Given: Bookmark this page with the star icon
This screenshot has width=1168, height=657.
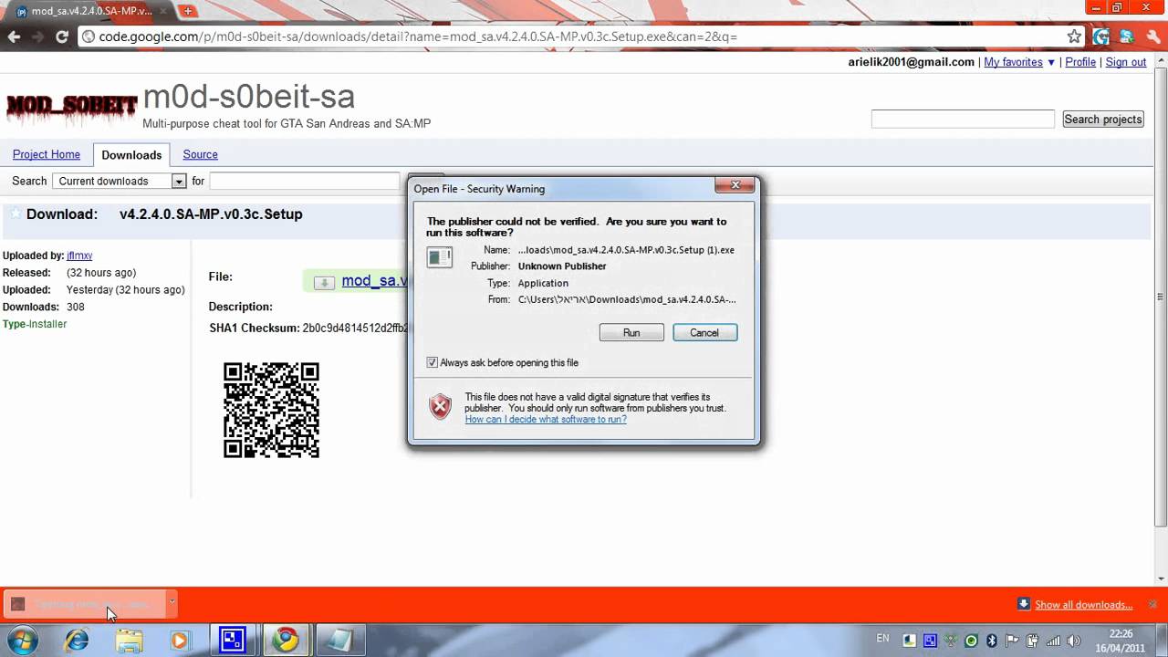Looking at the screenshot, I should [1074, 36].
